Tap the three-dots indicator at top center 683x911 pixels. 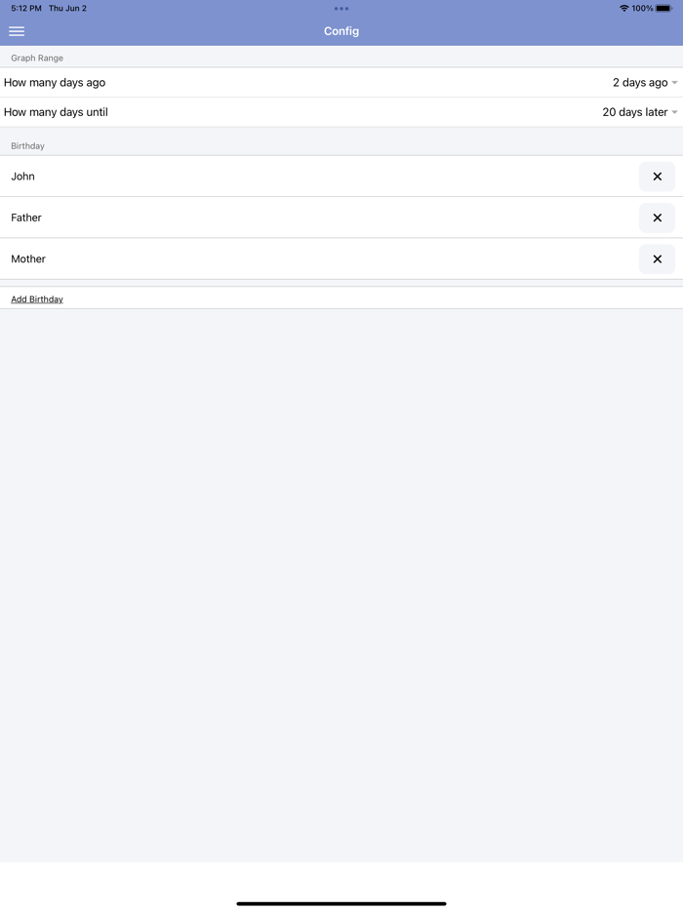[341, 8]
